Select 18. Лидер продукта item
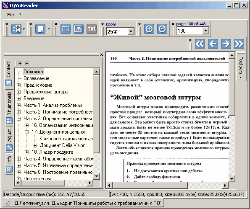 click(x=53, y=152)
